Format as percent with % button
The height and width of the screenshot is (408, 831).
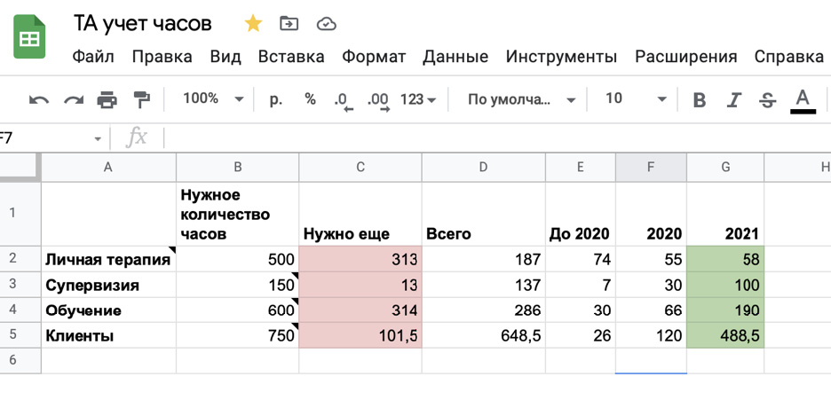(x=310, y=99)
